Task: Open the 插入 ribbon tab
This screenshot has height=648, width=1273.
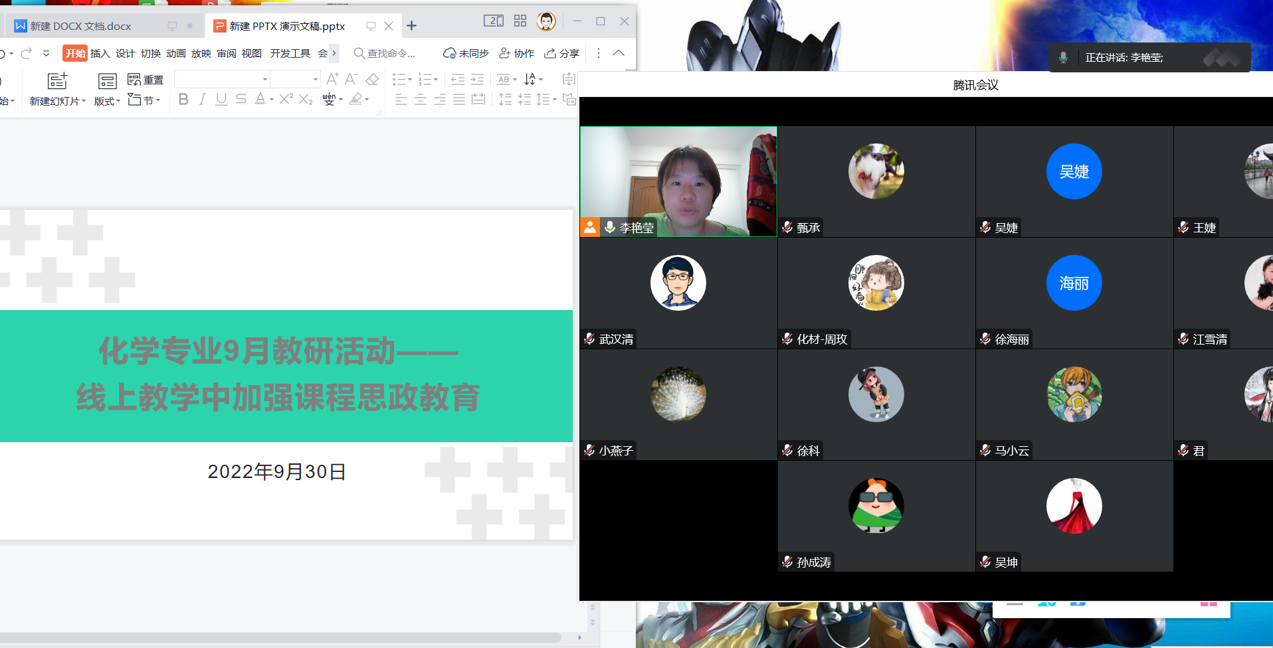Action: coord(100,53)
